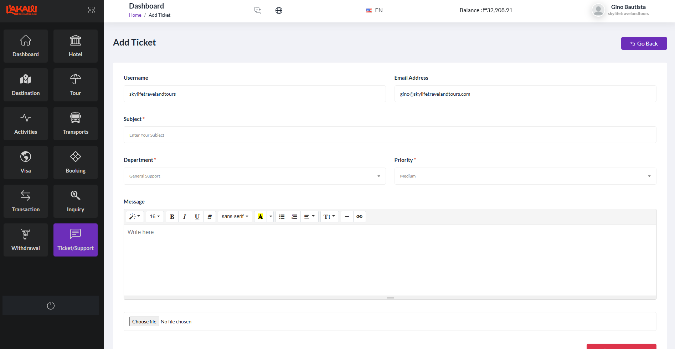Open the sans-serif font family dropdown

point(235,217)
